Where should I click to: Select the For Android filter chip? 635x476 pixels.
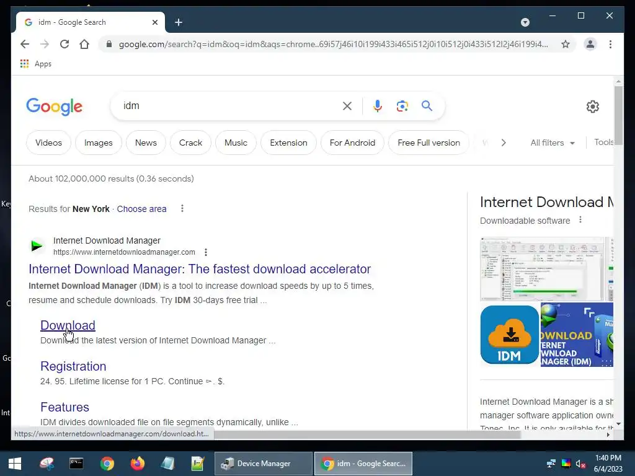point(352,143)
